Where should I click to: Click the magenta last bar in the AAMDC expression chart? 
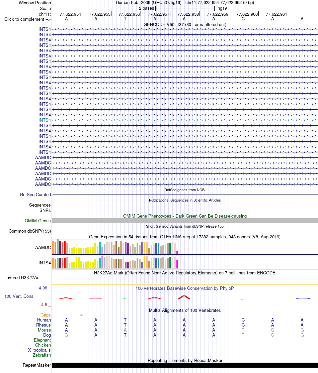[177, 252]
